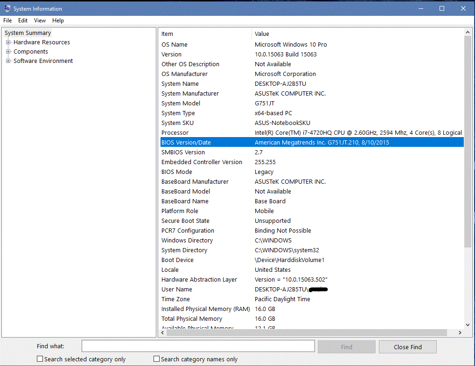Select the Embedded Controller Version row
The width and height of the screenshot is (475, 366).
click(x=312, y=162)
